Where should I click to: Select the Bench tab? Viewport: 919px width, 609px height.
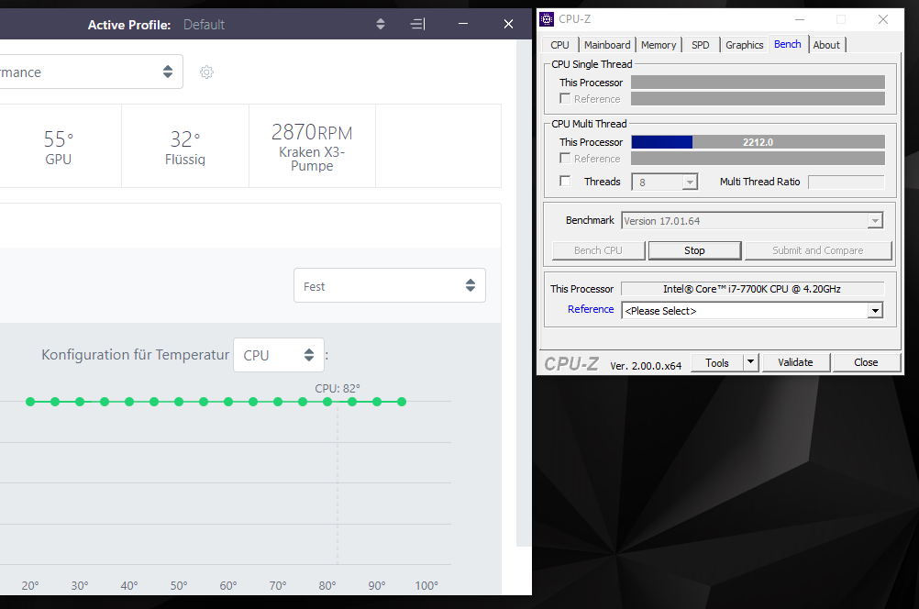[788, 44]
